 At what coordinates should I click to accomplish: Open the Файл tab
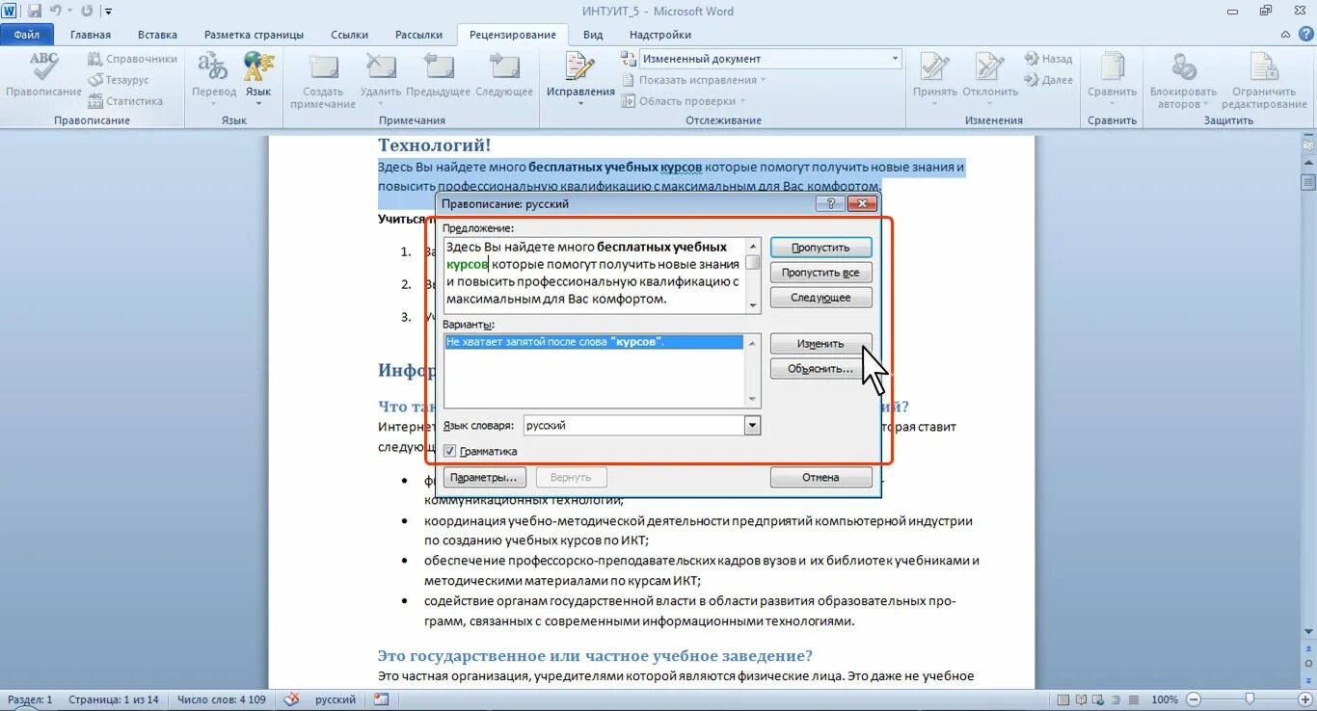[27, 35]
